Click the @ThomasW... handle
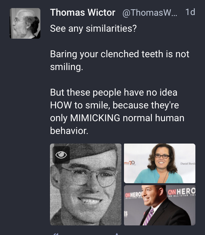Screen dimensions: 205x235 pos(150,12)
